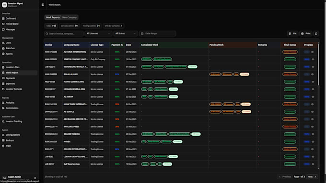This screenshot has width=326, height=183.
Task: Click the Payment % column header
Action: tap(117, 45)
